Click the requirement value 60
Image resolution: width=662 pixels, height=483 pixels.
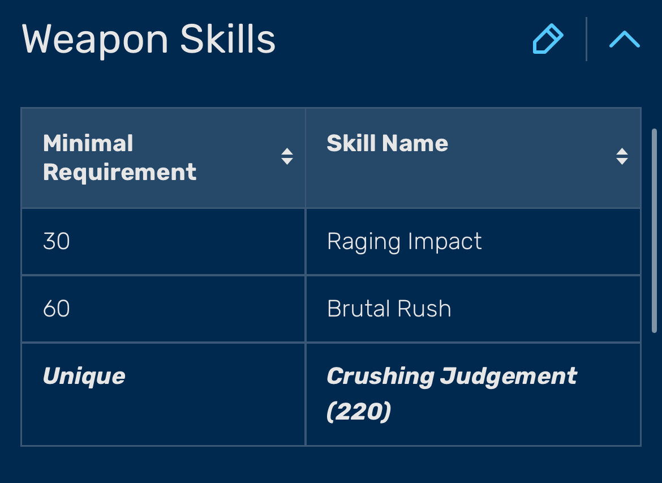point(56,309)
